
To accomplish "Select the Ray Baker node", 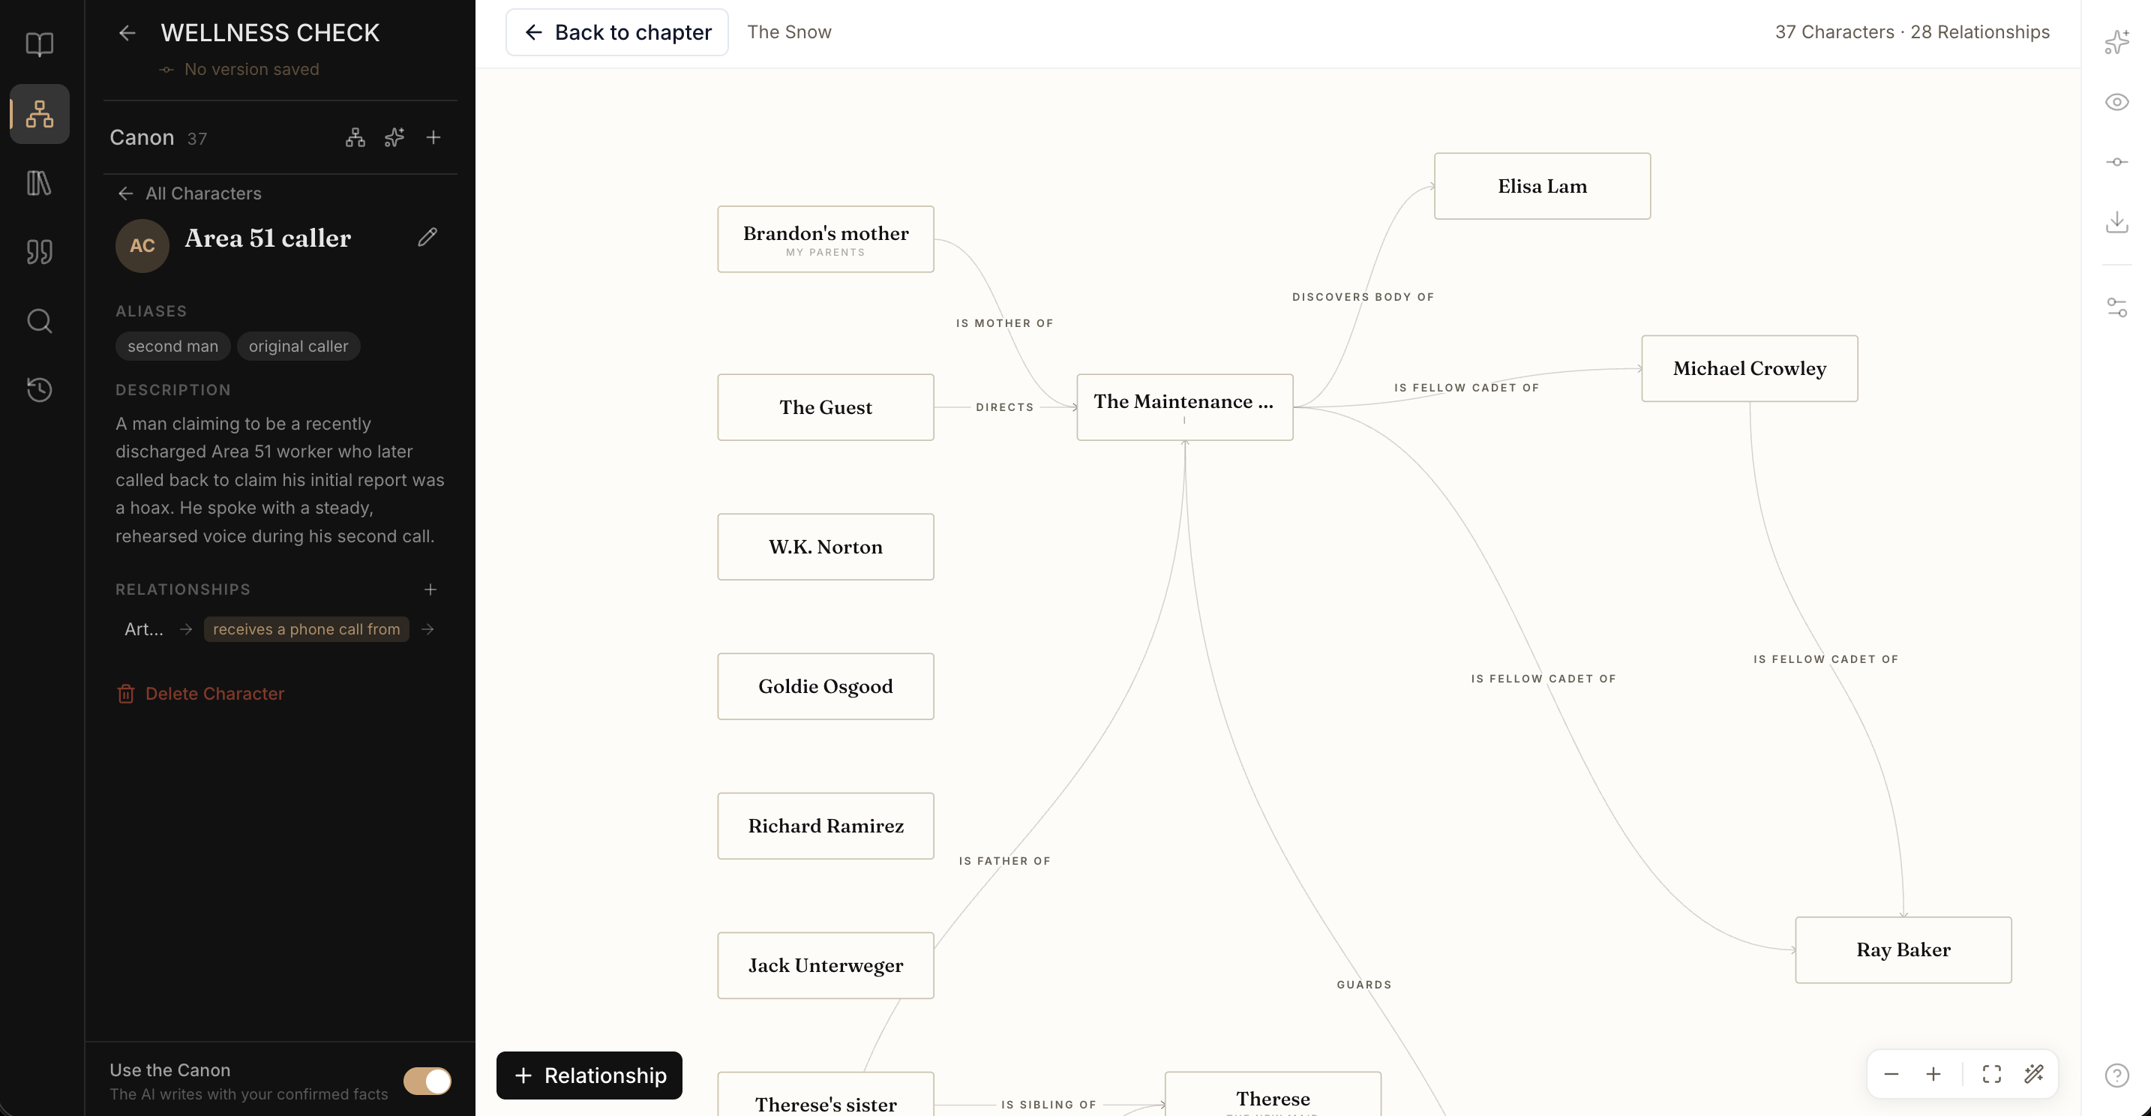I will 1903,950.
